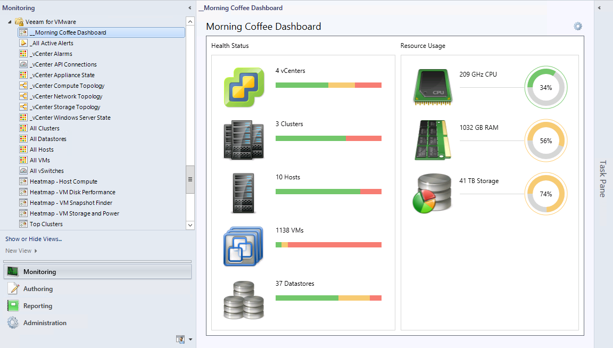Click the Storage database pie icon

432,194
